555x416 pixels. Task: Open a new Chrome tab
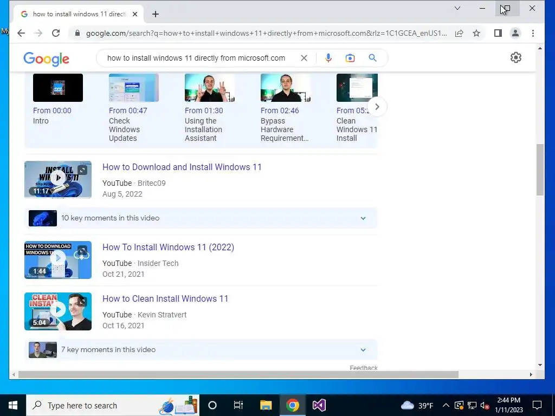pos(156,14)
